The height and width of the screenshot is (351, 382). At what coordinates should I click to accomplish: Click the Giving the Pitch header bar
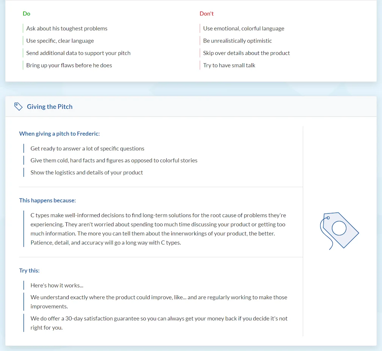coord(191,106)
